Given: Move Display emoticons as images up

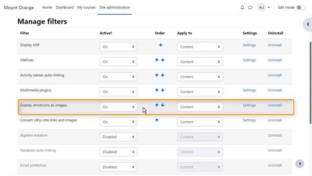Looking at the screenshot, I should coord(157,105).
